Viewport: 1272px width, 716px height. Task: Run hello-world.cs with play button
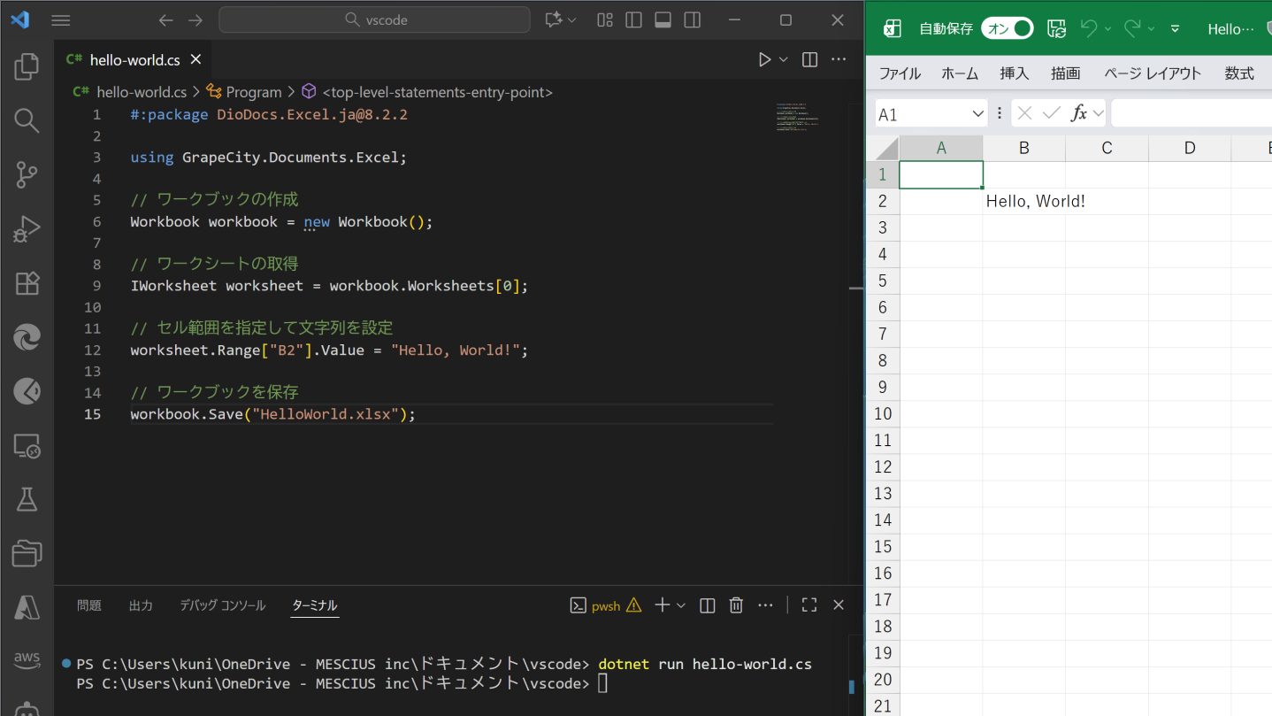pyautogui.click(x=764, y=59)
